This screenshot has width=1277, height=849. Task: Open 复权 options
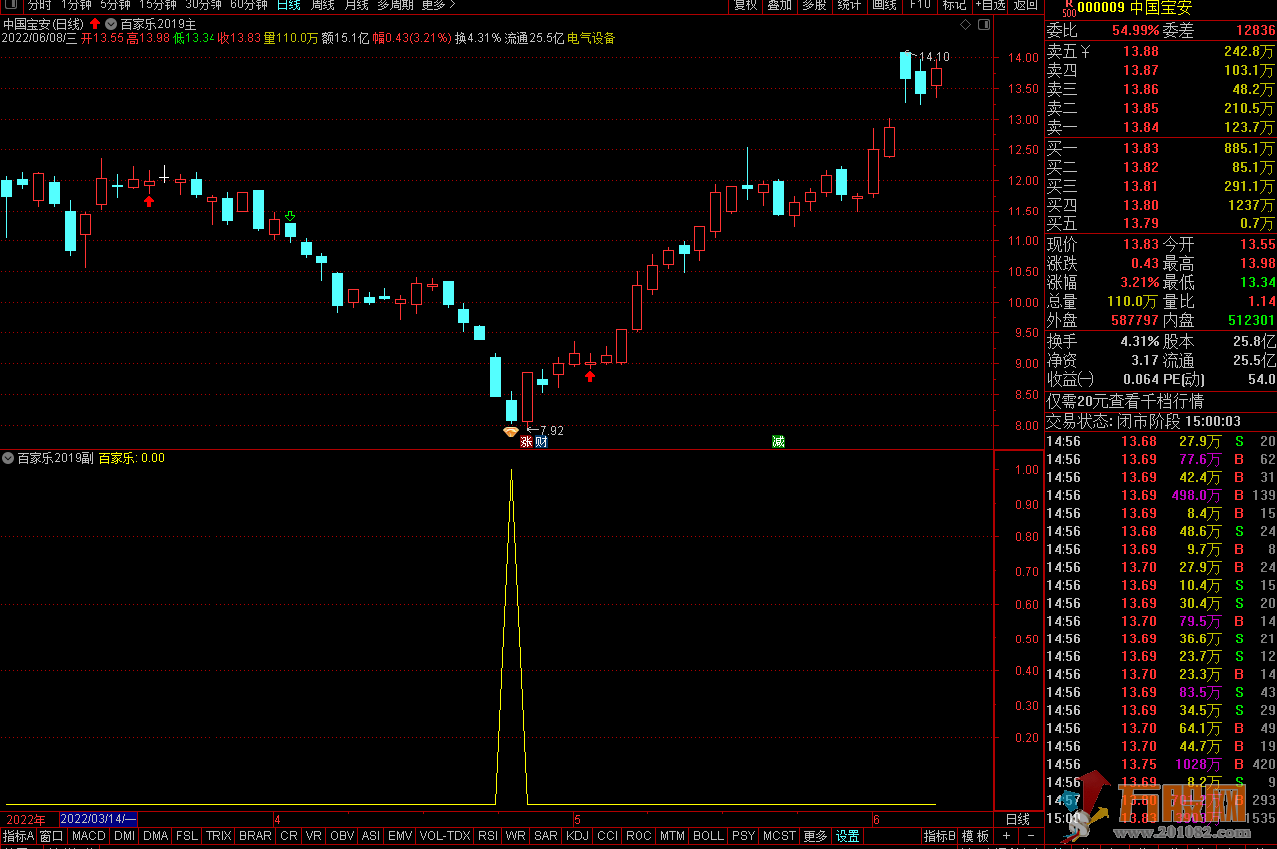coord(745,5)
